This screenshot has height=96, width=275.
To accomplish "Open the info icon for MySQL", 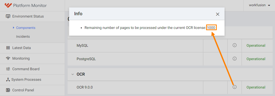I will click(x=235, y=45).
